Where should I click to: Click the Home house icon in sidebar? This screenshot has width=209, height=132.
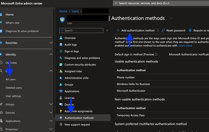[1, 14]
